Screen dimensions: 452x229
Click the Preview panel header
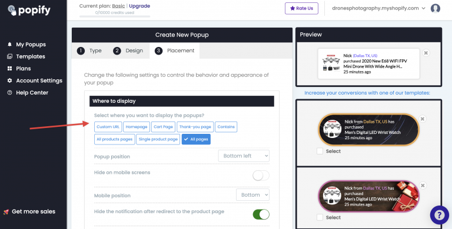pos(368,35)
